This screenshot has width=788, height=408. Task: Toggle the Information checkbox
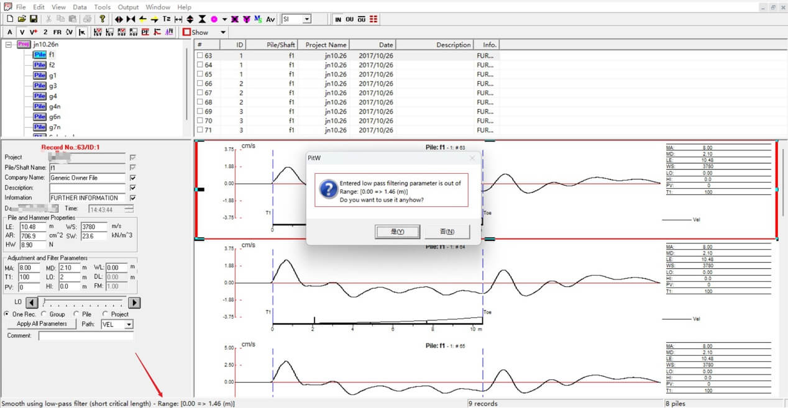133,197
